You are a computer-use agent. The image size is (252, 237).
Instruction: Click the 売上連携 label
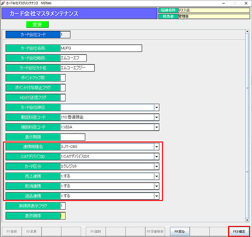point(33,176)
